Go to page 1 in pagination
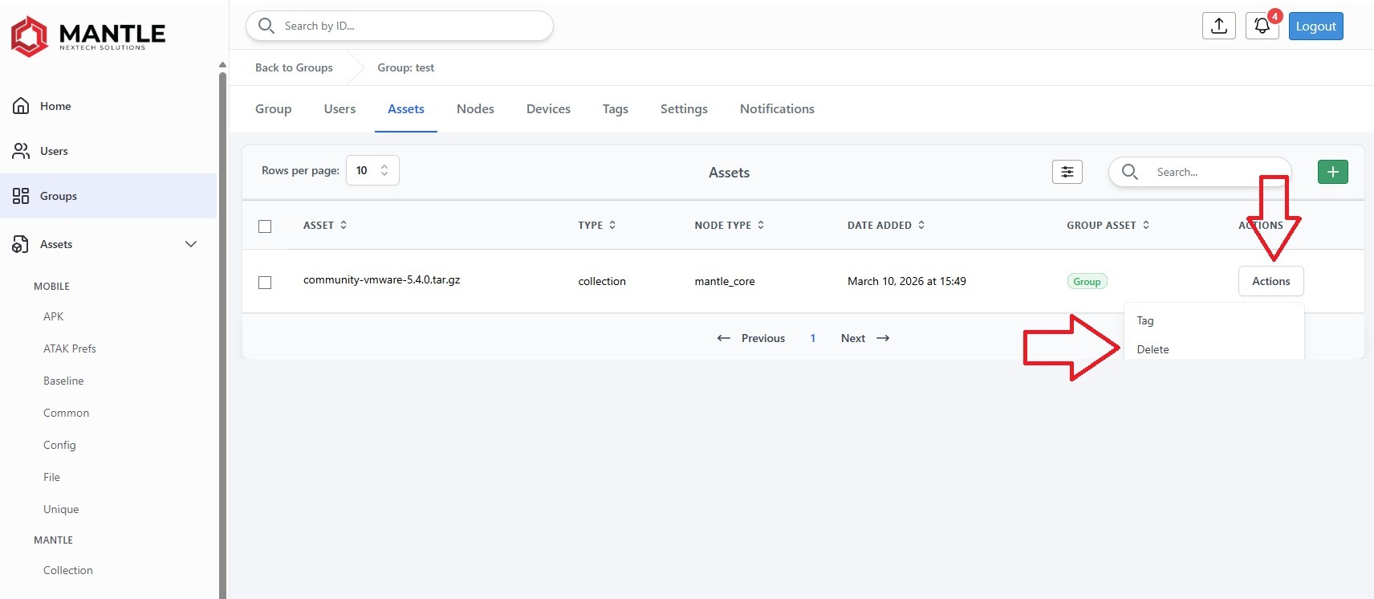Viewport: 1374px width, 599px height. [813, 338]
